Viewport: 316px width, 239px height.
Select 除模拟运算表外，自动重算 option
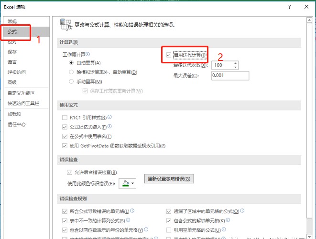pyautogui.click(x=71, y=72)
